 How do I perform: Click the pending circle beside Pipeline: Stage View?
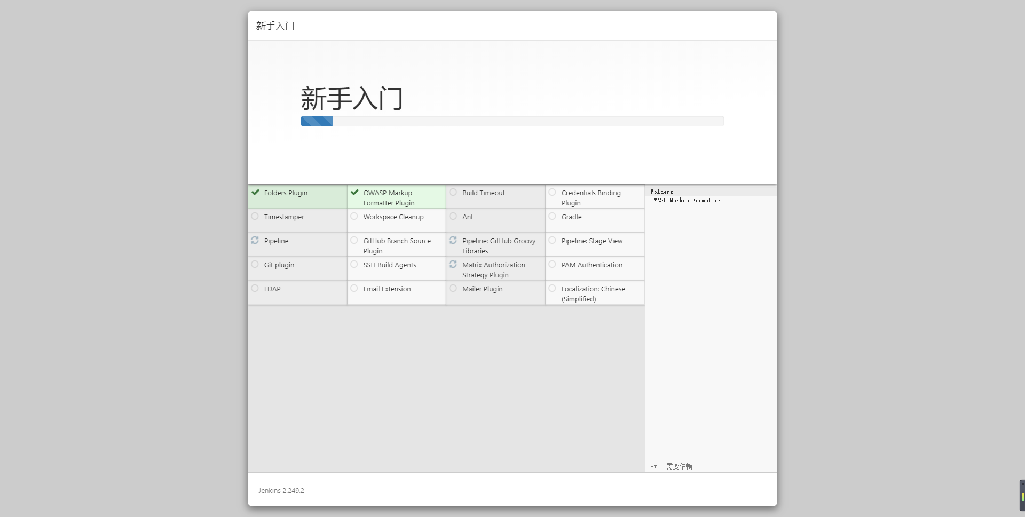(x=553, y=241)
